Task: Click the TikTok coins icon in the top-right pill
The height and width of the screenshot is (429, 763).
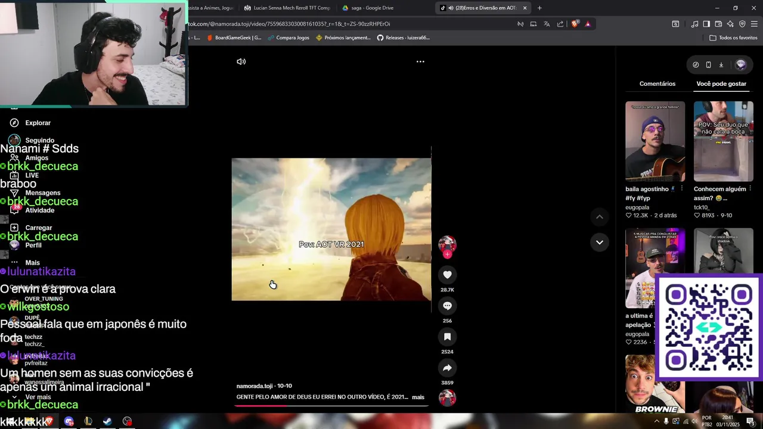Action: [696, 64]
